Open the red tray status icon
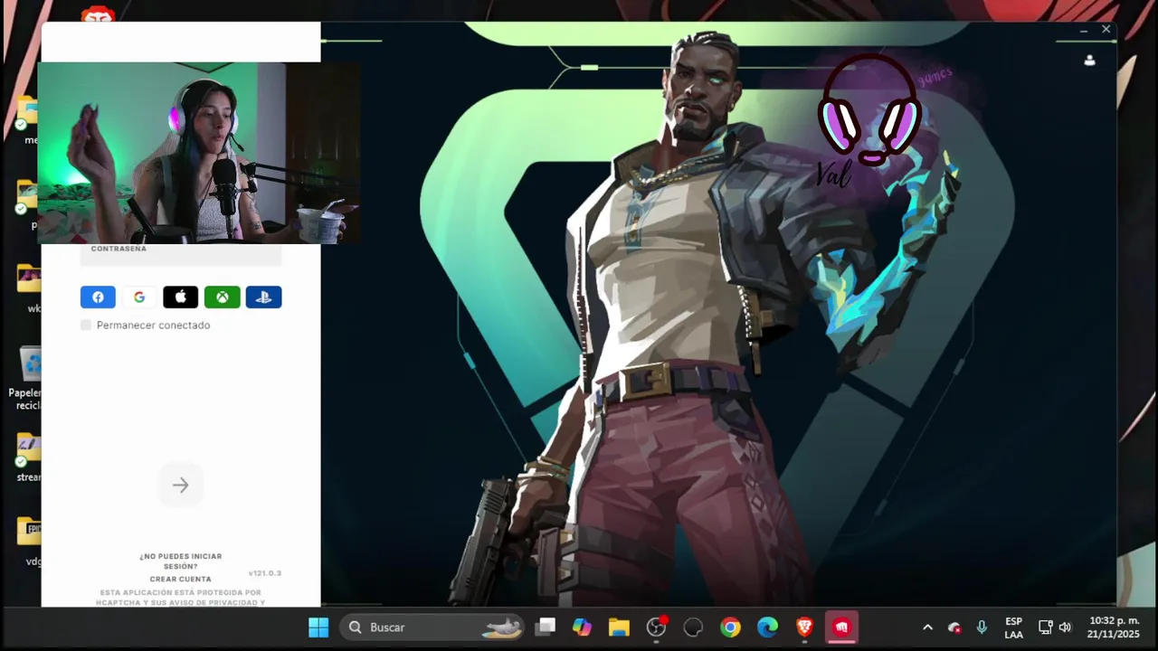The width and height of the screenshot is (1158, 651). point(954,627)
